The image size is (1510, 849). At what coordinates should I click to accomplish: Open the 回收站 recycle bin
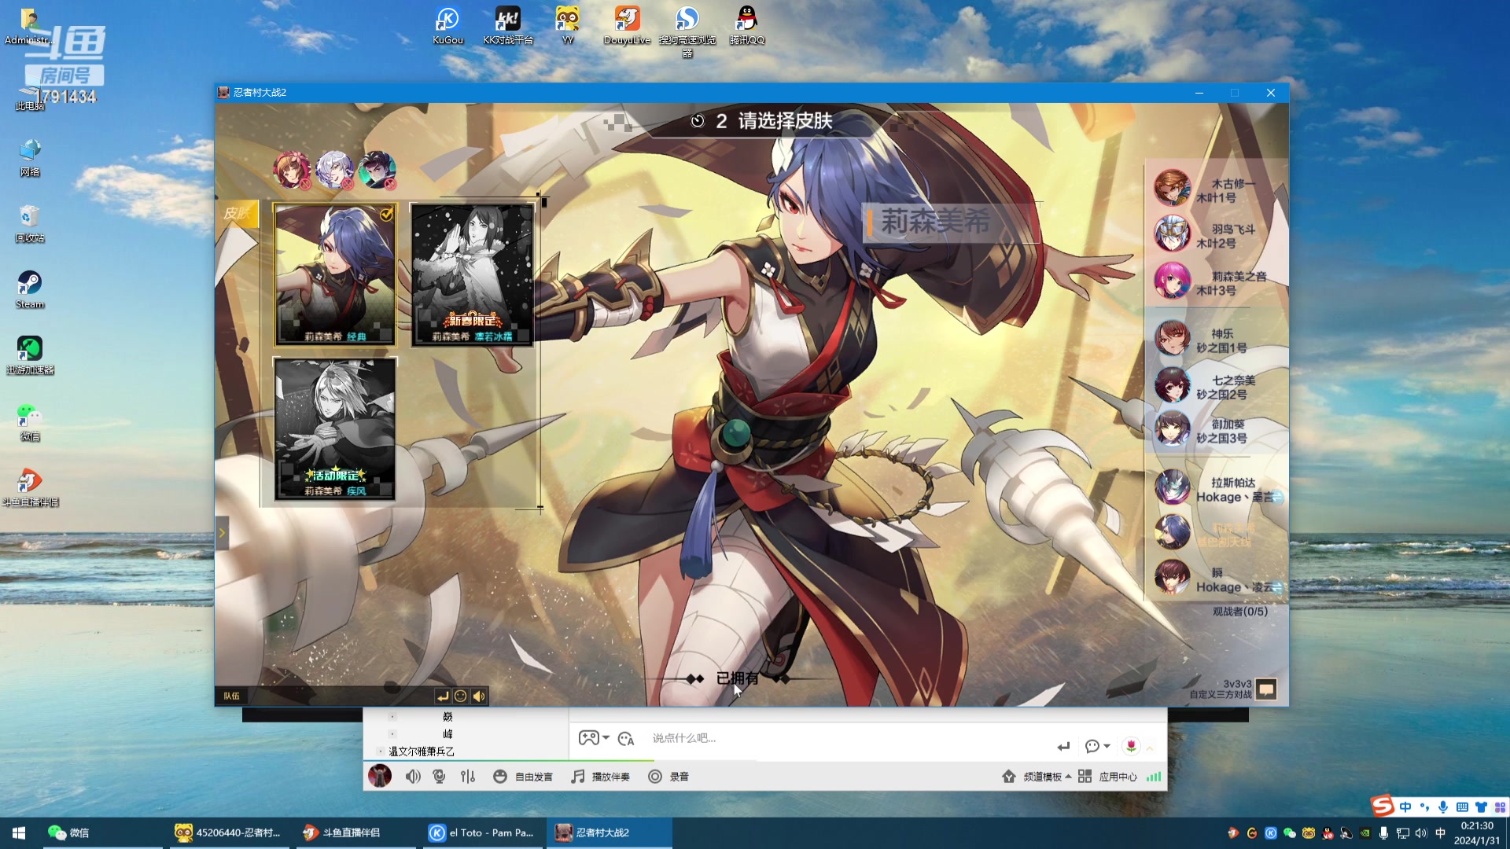point(30,223)
